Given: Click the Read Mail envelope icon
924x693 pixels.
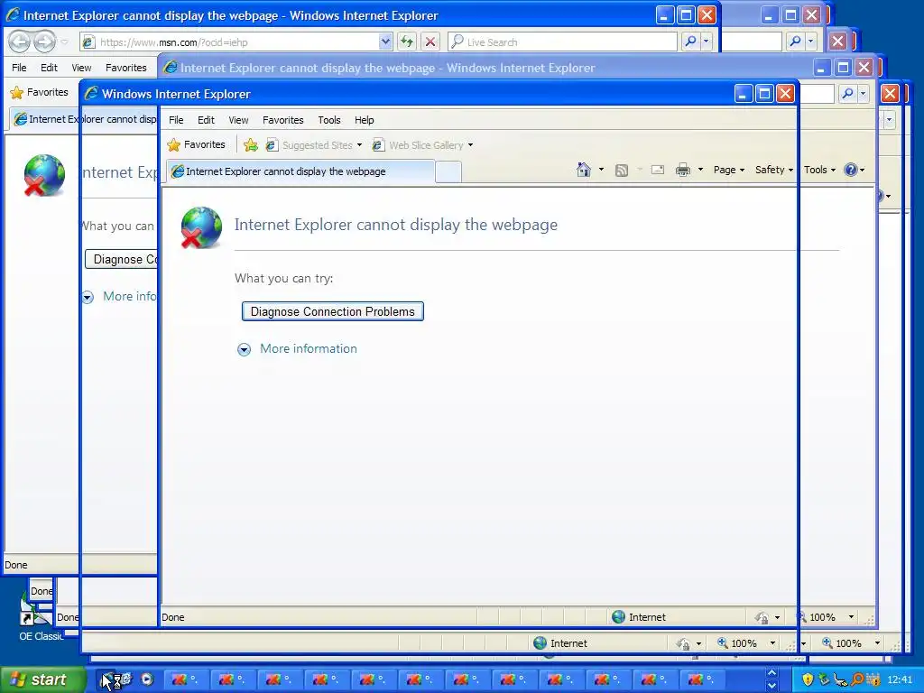Looking at the screenshot, I should click(658, 170).
